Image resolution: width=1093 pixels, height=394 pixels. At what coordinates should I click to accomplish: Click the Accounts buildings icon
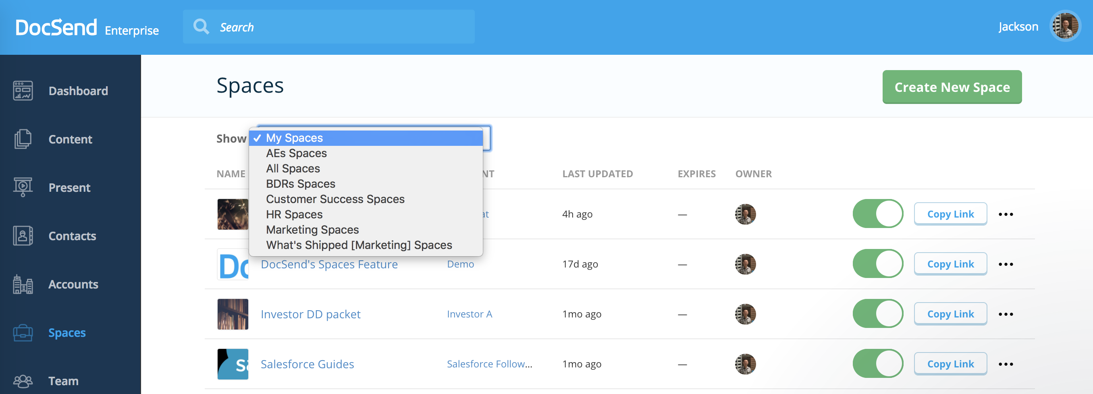23,284
